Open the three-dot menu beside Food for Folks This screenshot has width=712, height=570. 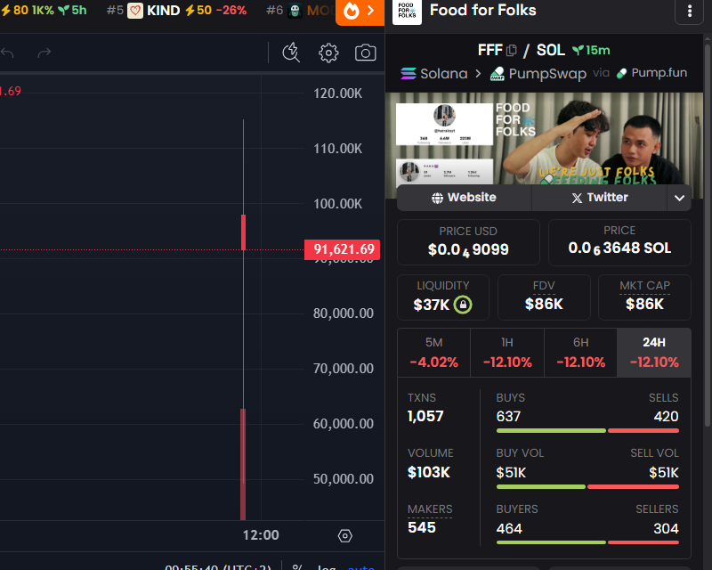(689, 12)
